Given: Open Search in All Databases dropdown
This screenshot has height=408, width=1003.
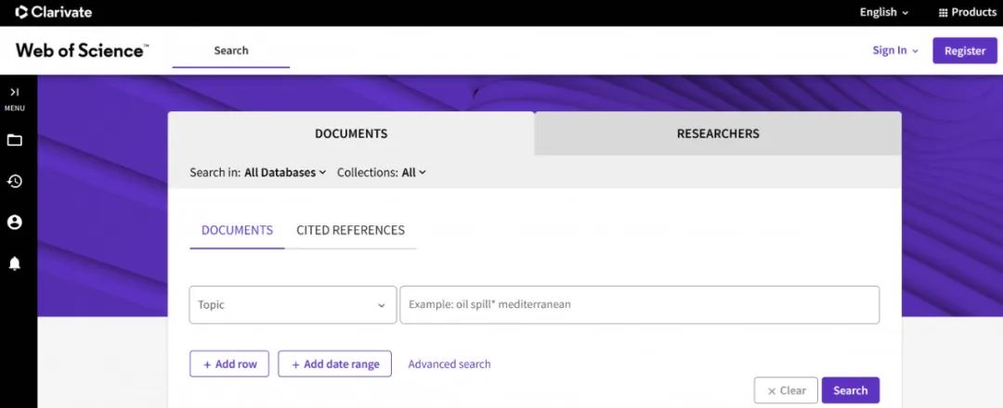Looking at the screenshot, I should [x=285, y=172].
